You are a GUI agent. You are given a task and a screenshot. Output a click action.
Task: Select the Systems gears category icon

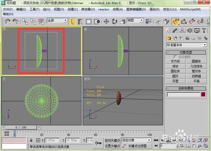pyautogui.click(x=205, y=38)
